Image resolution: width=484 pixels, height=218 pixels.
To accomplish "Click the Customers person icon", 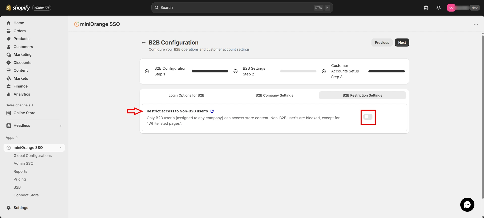I will (9, 47).
